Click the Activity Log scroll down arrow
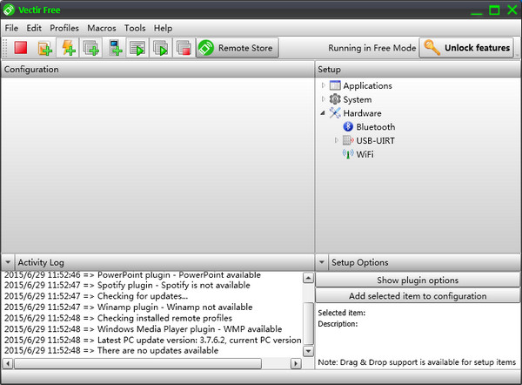This screenshot has width=522, height=385. (x=308, y=351)
